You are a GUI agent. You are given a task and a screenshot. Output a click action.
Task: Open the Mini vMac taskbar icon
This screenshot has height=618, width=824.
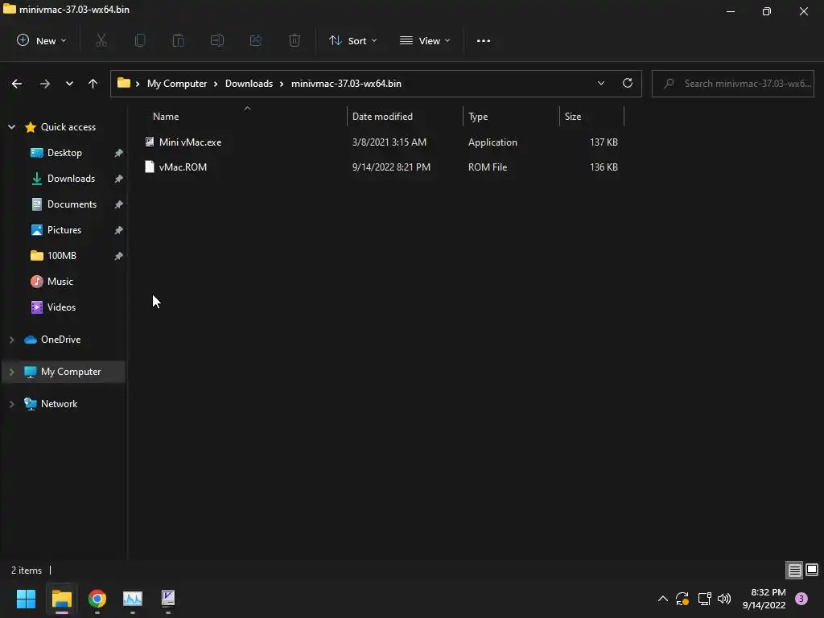(168, 599)
